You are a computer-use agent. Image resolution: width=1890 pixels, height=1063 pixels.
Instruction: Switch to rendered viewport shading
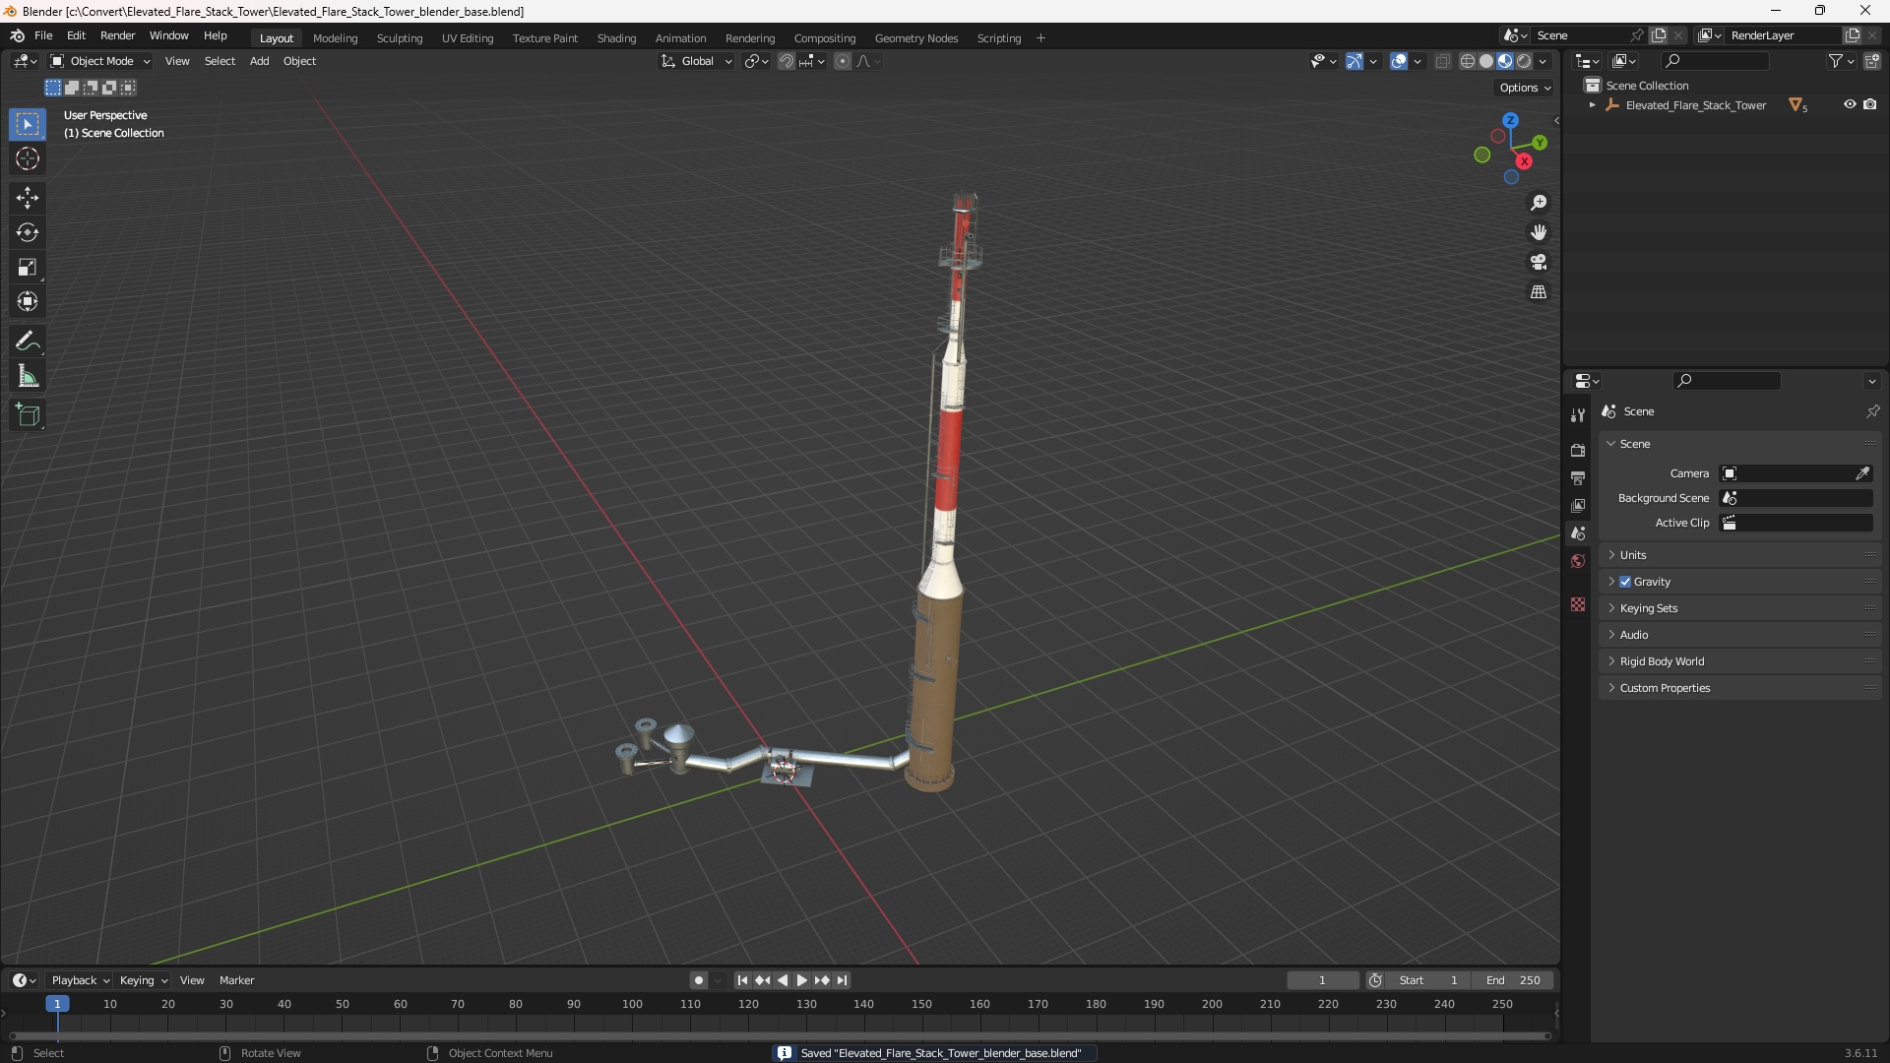pyautogui.click(x=1524, y=61)
